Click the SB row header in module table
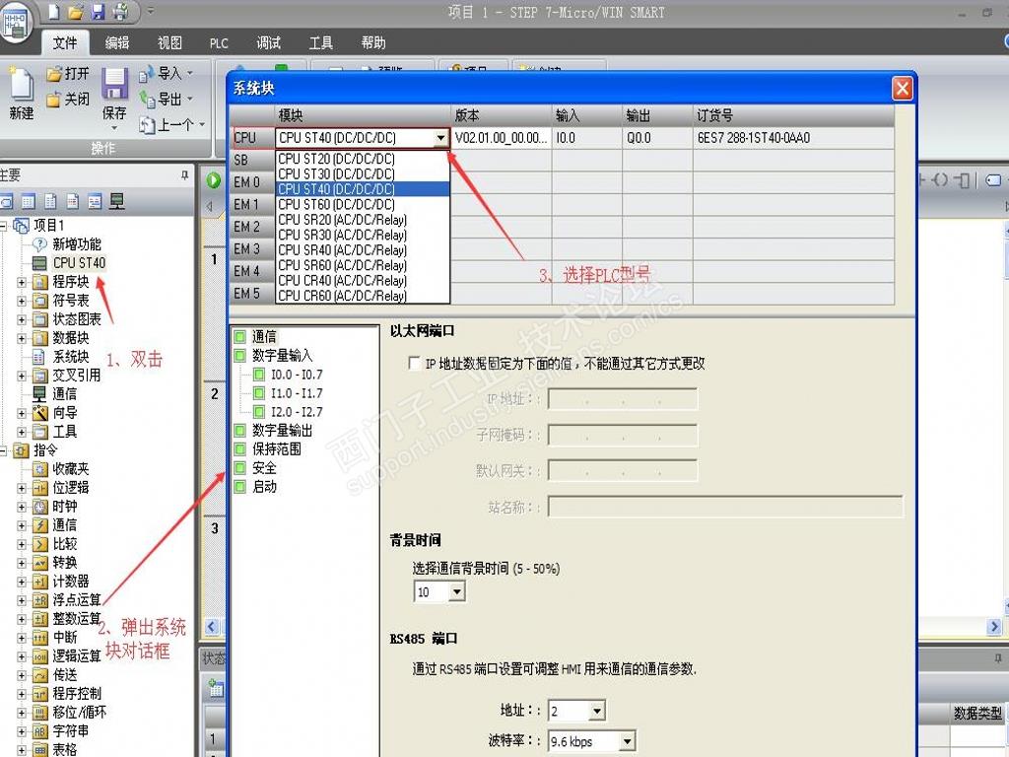This screenshot has height=757, width=1009. tap(252, 161)
